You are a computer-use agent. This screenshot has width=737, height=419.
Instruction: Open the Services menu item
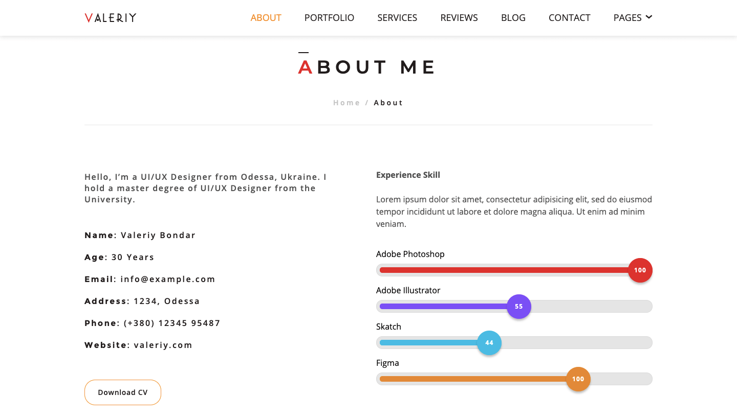tap(397, 18)
